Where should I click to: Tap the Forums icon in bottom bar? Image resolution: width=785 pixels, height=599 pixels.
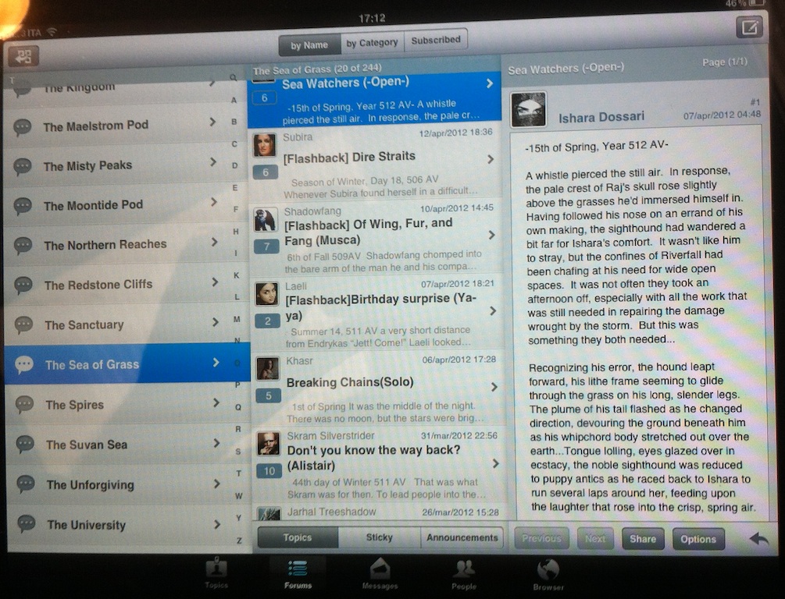click(298, 572)
